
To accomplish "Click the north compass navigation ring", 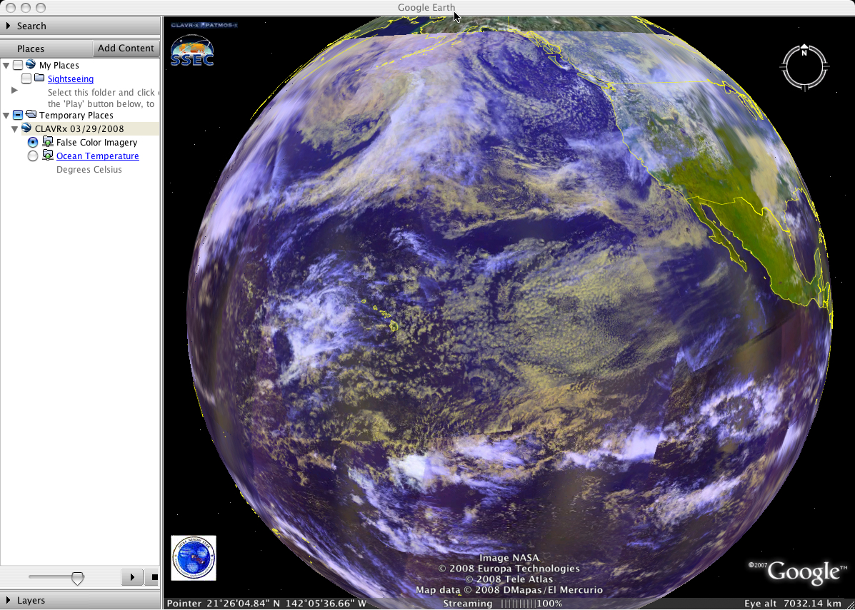I will coord(804,68).
